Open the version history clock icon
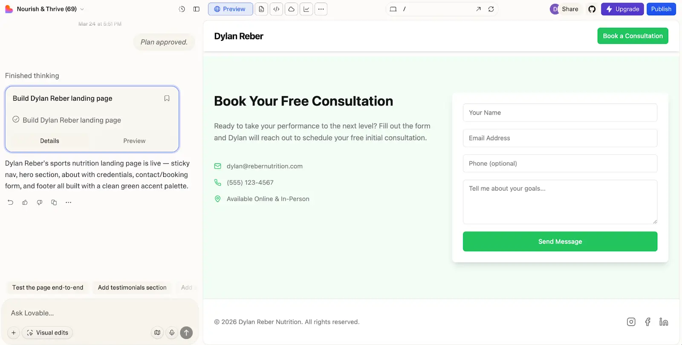The width and height of the screenshot is (682, 345). (x=182, y=9)
